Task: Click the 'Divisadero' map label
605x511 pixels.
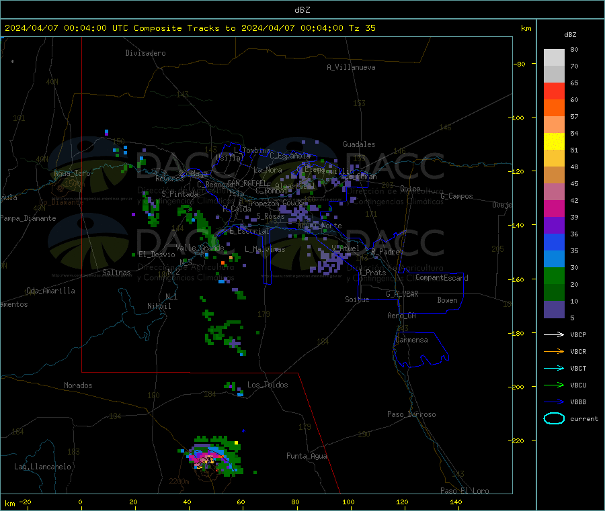Action: pos(145,53)
